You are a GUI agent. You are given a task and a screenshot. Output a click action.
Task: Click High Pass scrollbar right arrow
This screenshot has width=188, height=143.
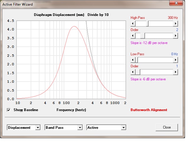pos(176,23)
